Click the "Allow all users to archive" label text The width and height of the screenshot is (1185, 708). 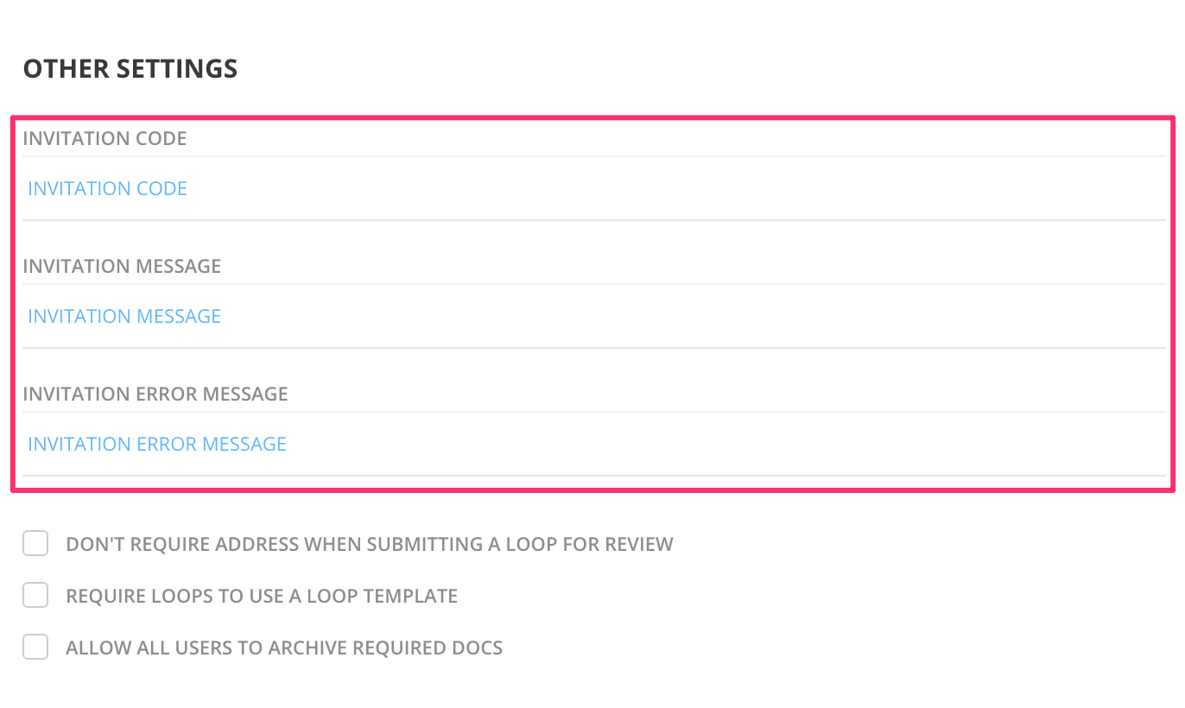click(x=284, y=648)
